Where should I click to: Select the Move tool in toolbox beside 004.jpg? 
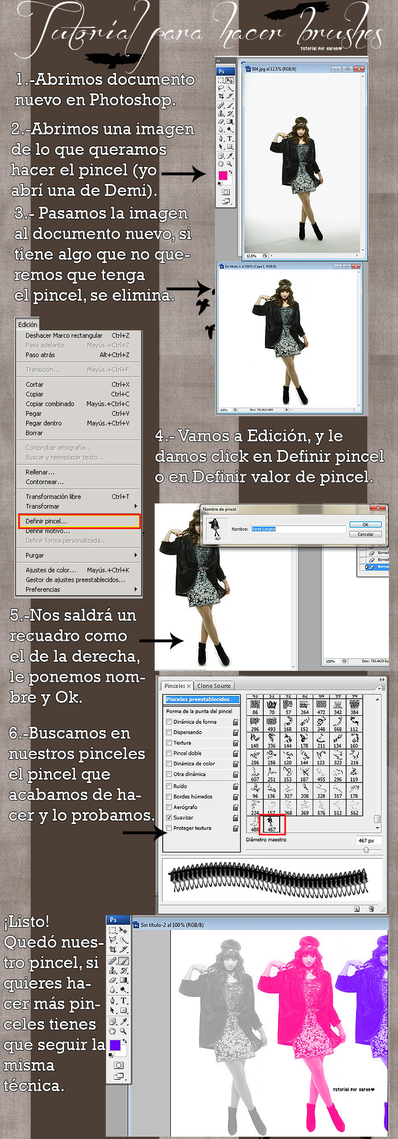click(230, 80)
